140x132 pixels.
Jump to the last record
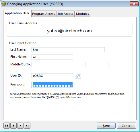[27, 126]
